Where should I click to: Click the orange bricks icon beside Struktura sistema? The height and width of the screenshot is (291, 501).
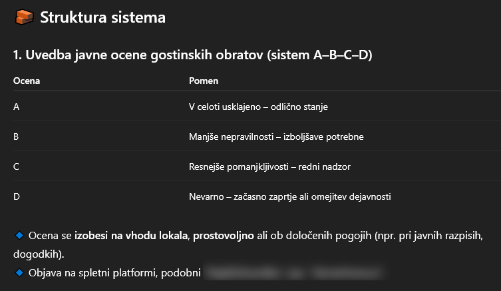pos(24,17)
